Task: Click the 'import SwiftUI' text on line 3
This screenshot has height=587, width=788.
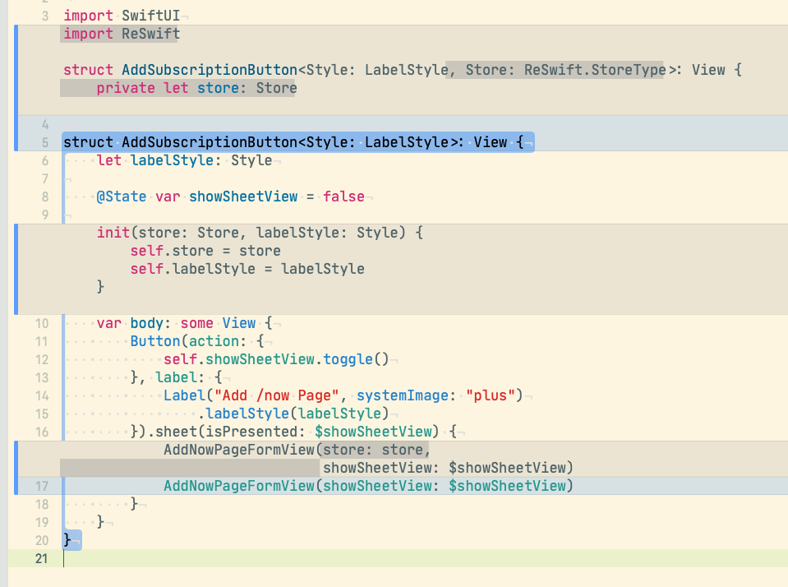Action: (122, 16)
